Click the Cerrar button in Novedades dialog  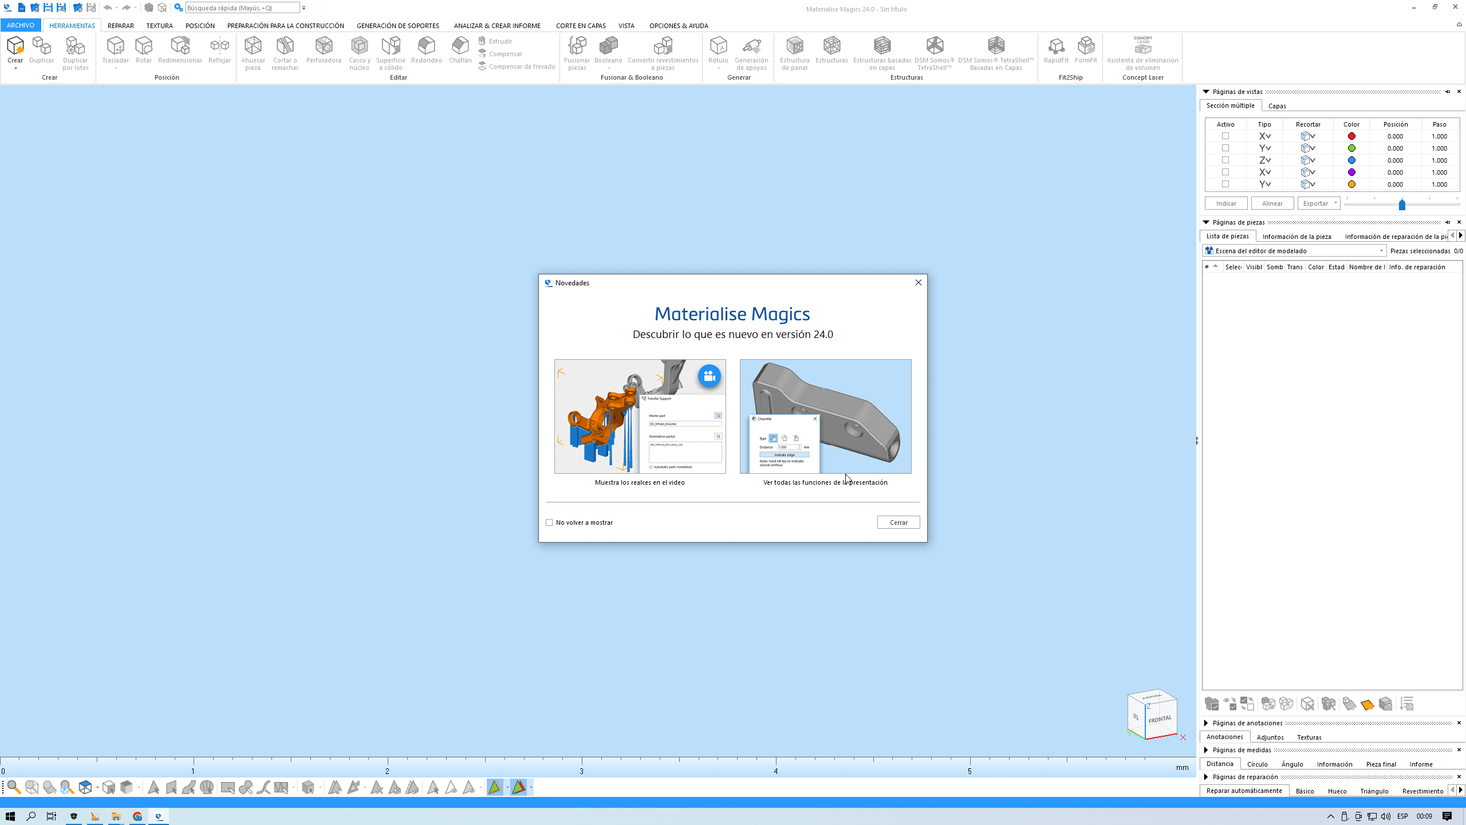(898, 522)
